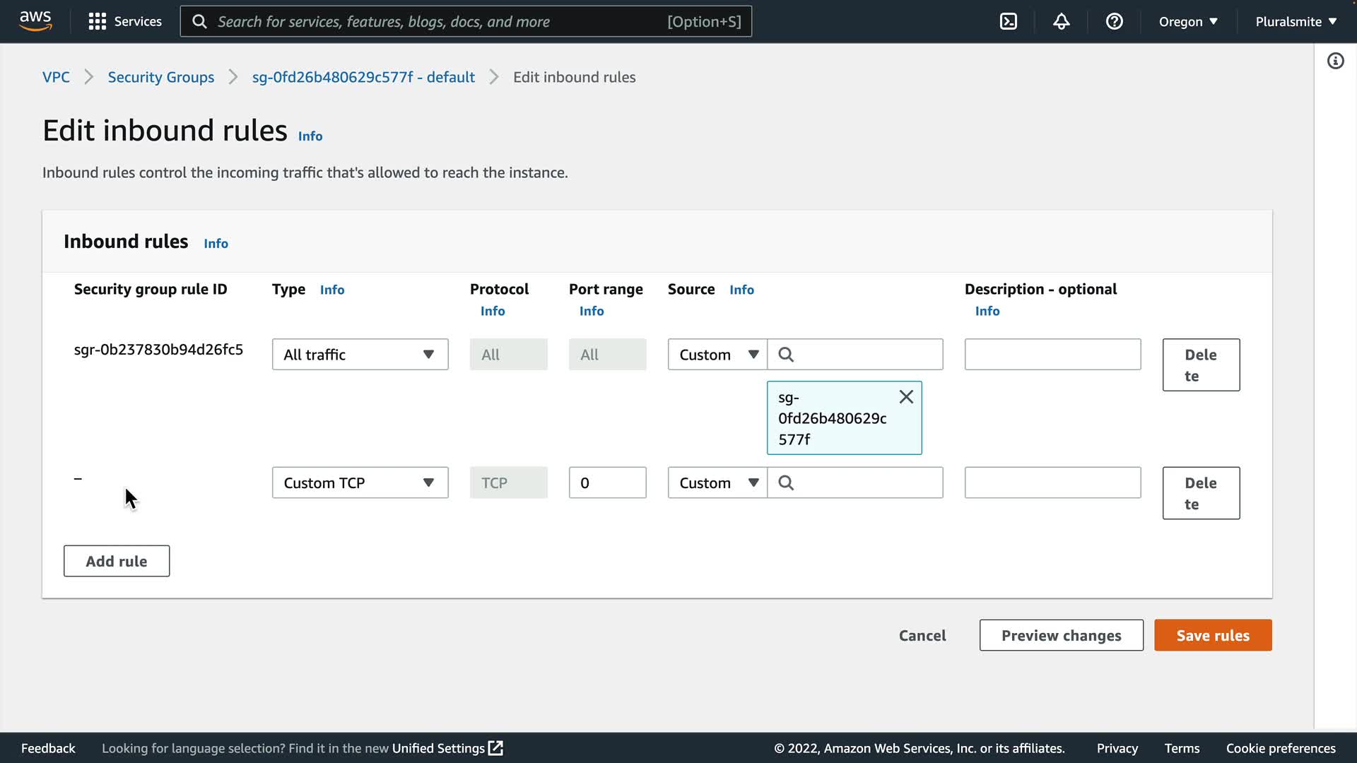Click the VPC breadcrumb link
The height and width of the screenshot is (763, 1357).
tap(56, 77)
